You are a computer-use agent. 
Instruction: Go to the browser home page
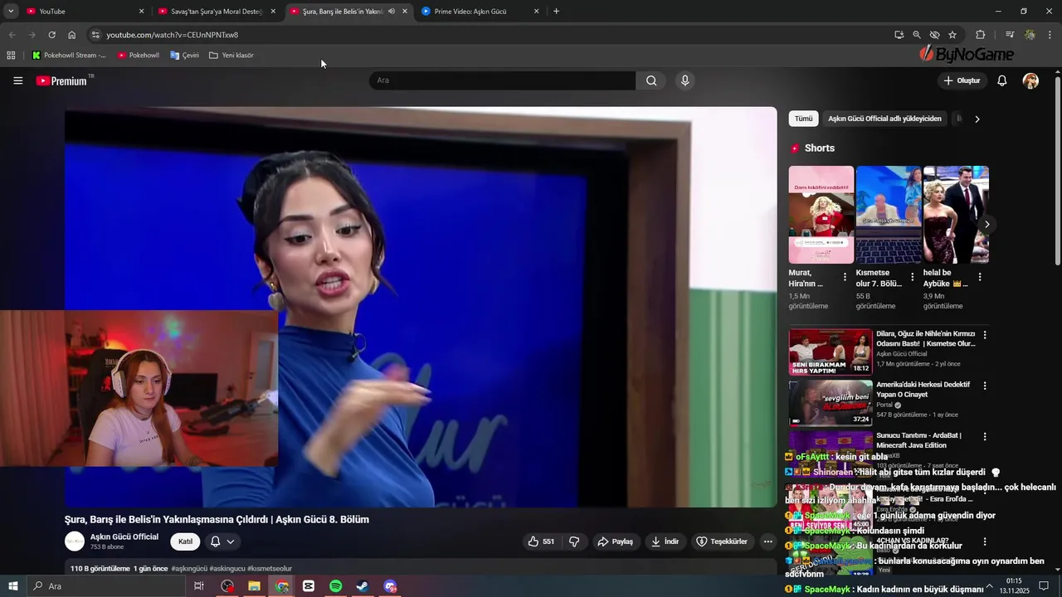pos(72,35)
